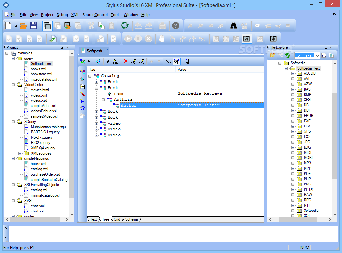
Task: Click the f function icon in editor toolbar
Action: tap(109, 62)
